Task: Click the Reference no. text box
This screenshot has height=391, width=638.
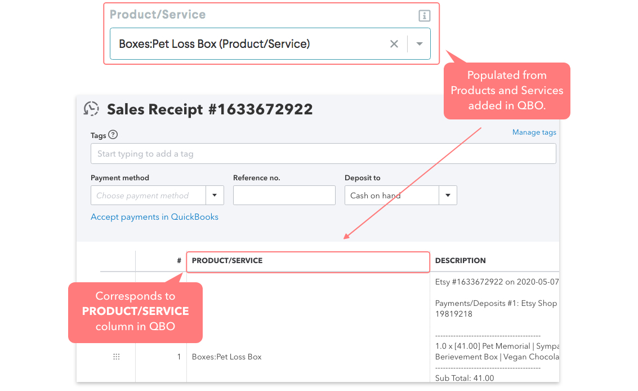Action: pos(284,195)
